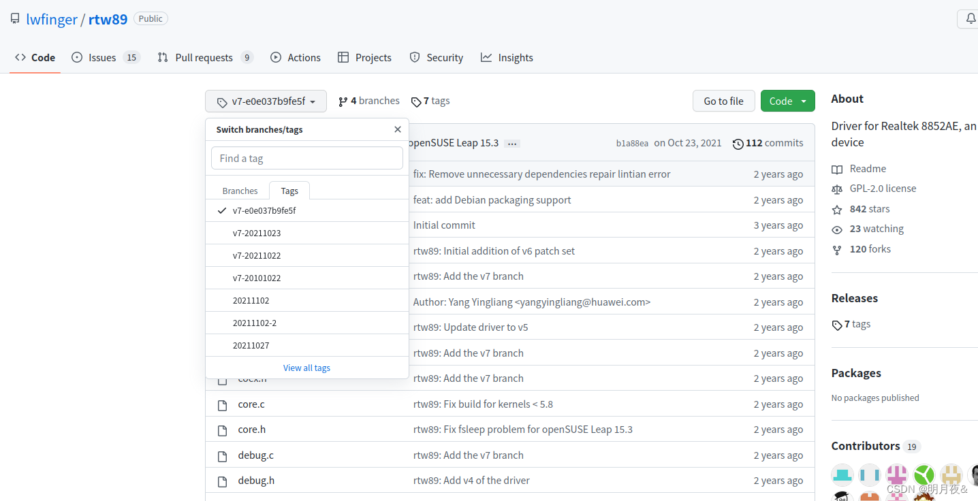Select the checked v7-e0e037b9fe5f tag
The width and height of the screenshot is (978, 501).
coord(307,210)
